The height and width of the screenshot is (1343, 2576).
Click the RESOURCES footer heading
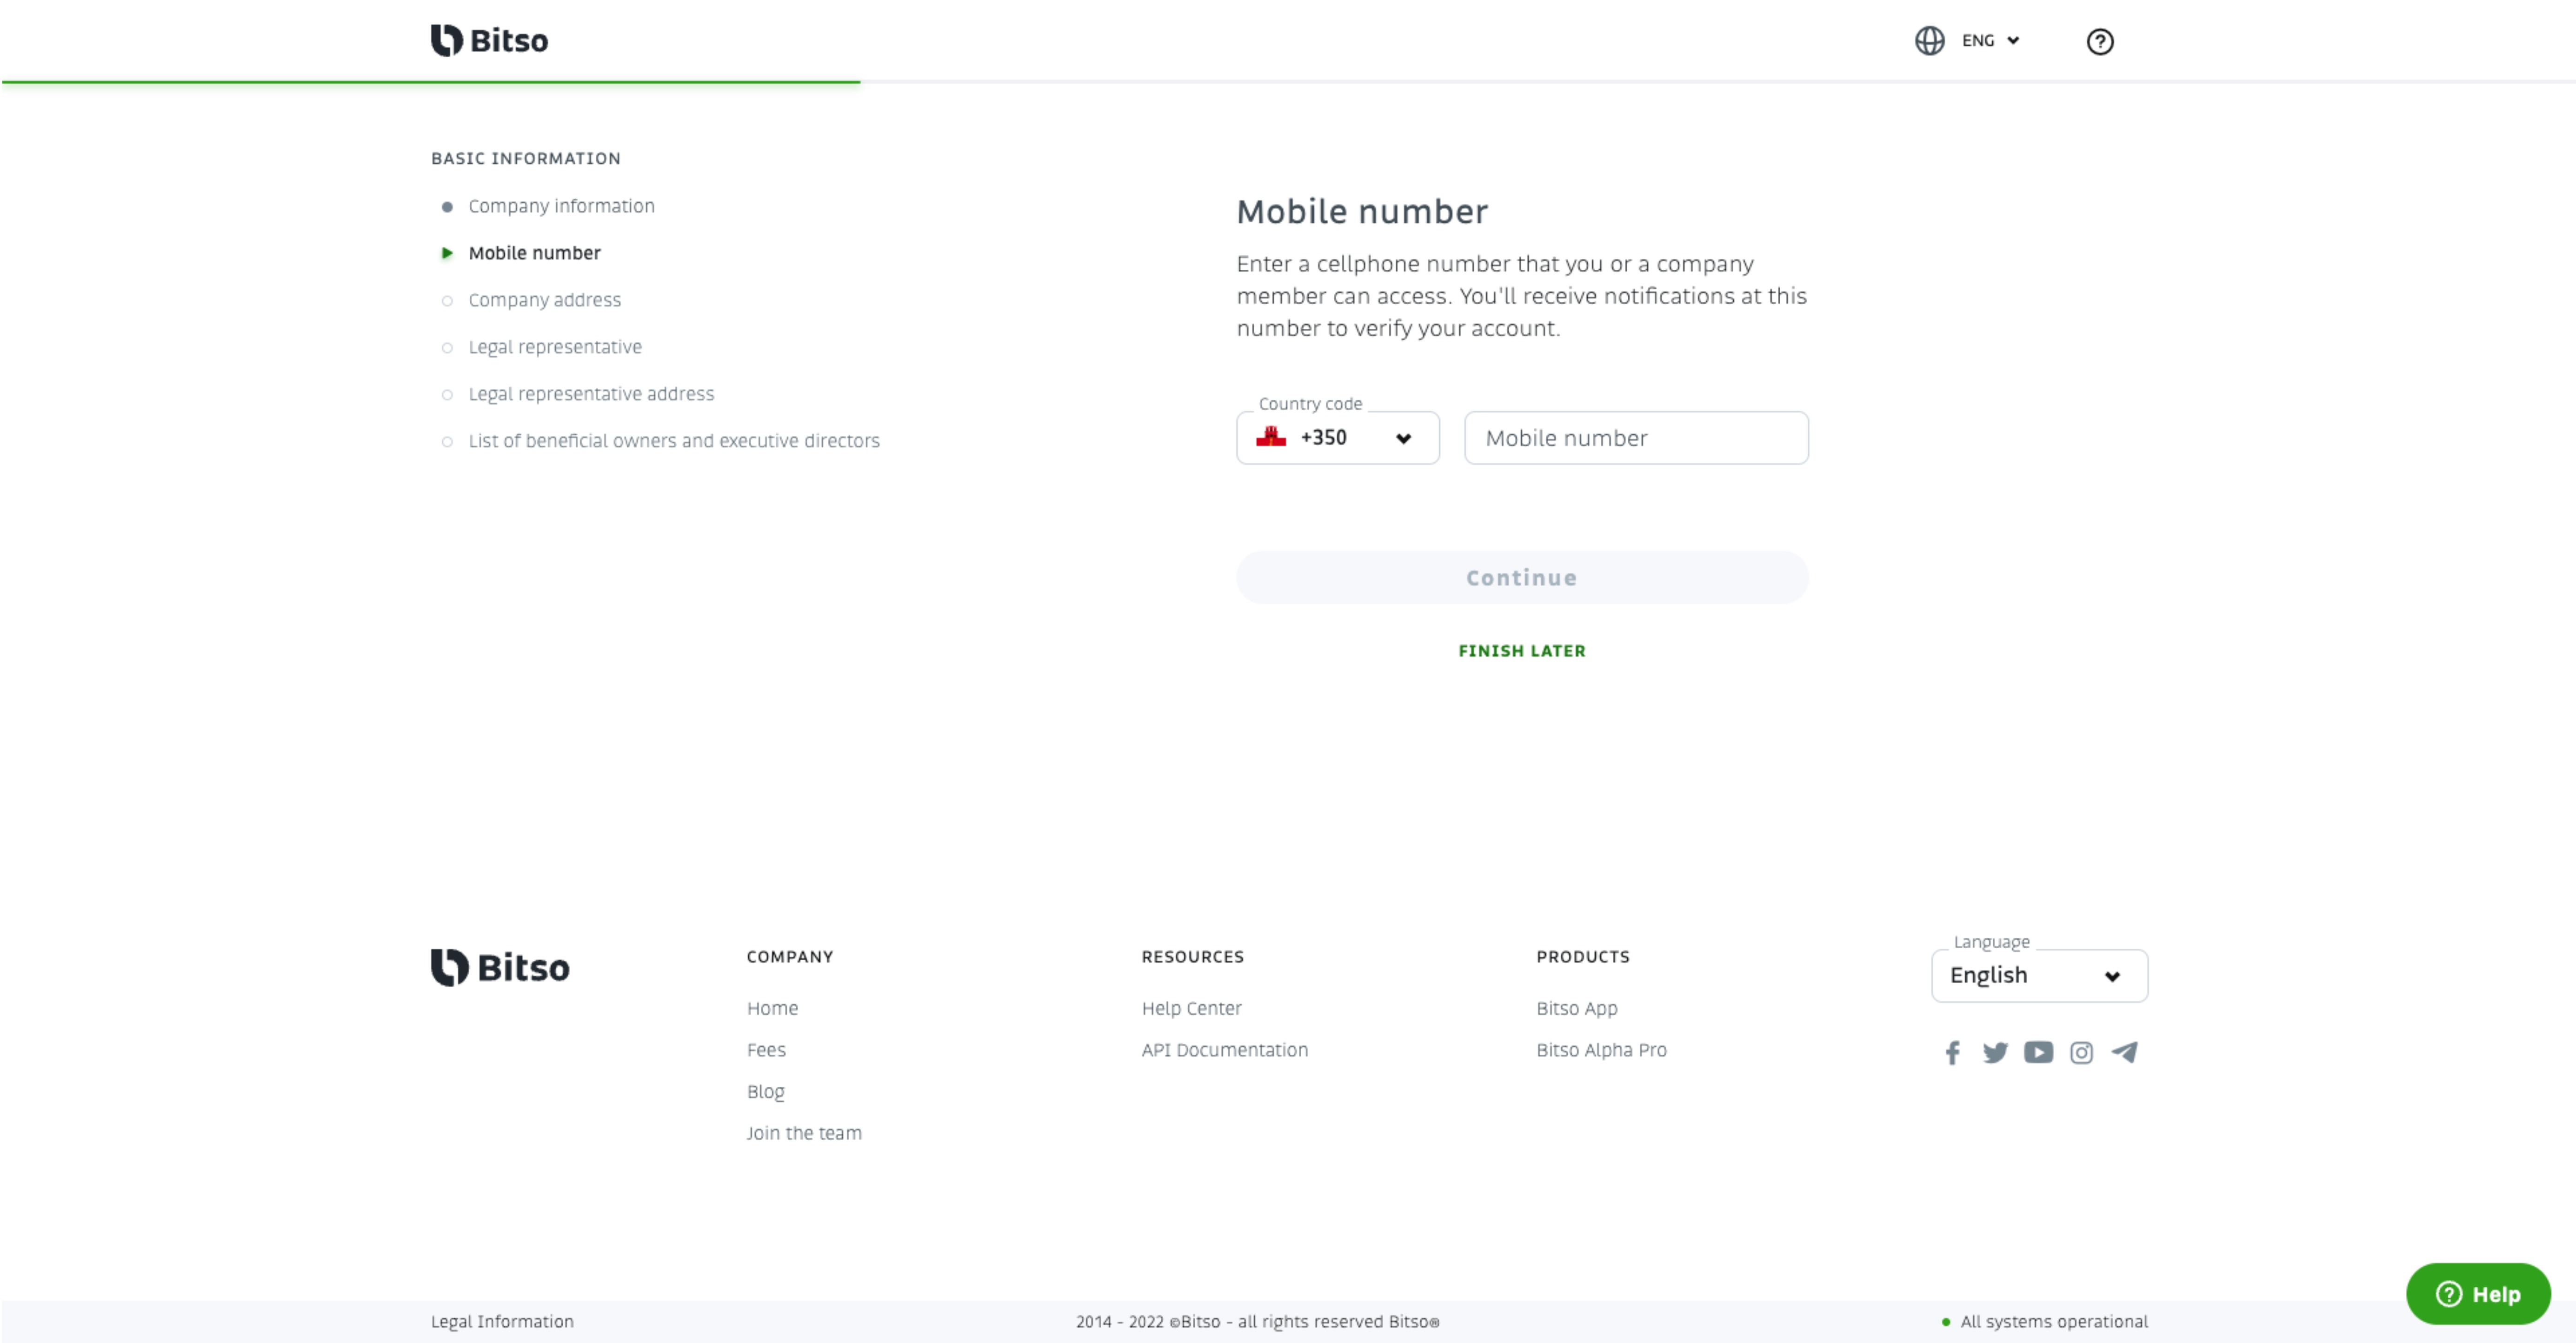pos(1192,957)
